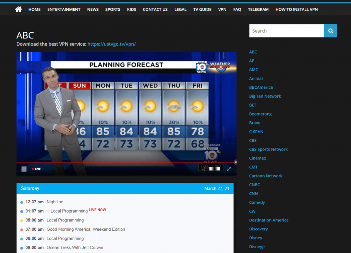The height and width of the screenshot is (253, 351).
Task: Open CBS Sports Network channel
Action: click(x=268, y=149)
